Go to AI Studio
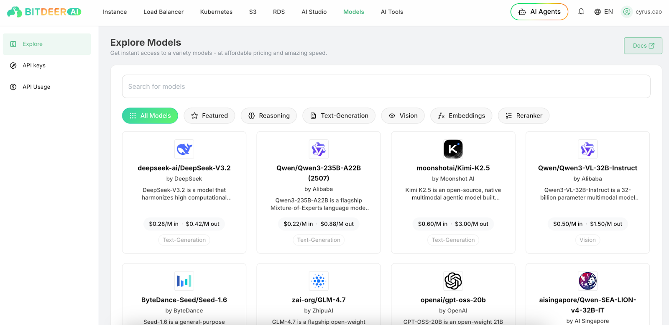The height and width of the screenshot is (325, 669). 314,12
